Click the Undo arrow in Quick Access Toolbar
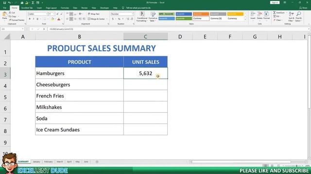The height and width of the screenshot is (174, 311). point(9,2)
